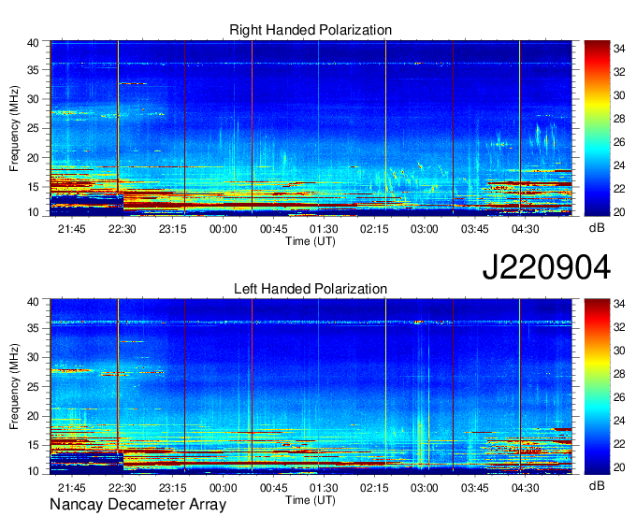
Task: Click the 00:00 time tick under Left Handed plot
Action: pos(224,488)
